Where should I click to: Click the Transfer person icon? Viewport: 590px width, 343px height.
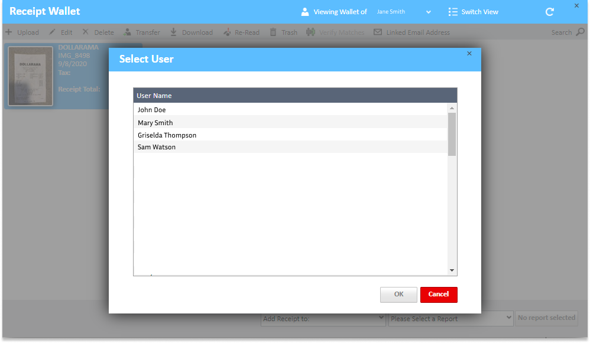point(128,32)
